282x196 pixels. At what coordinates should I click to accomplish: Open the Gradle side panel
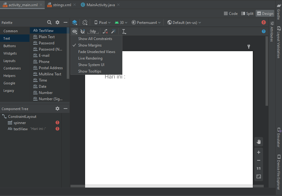click(279, 11)
